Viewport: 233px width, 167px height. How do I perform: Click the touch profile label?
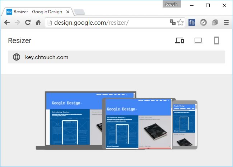coord(172,4)
